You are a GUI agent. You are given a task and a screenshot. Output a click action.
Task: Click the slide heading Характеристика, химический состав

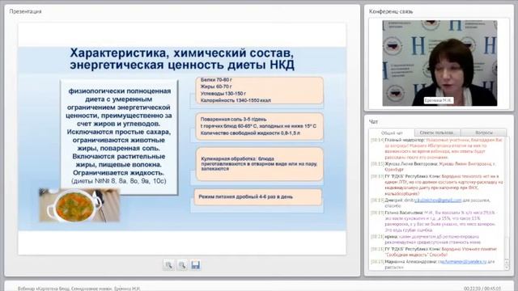click(181, 59)
